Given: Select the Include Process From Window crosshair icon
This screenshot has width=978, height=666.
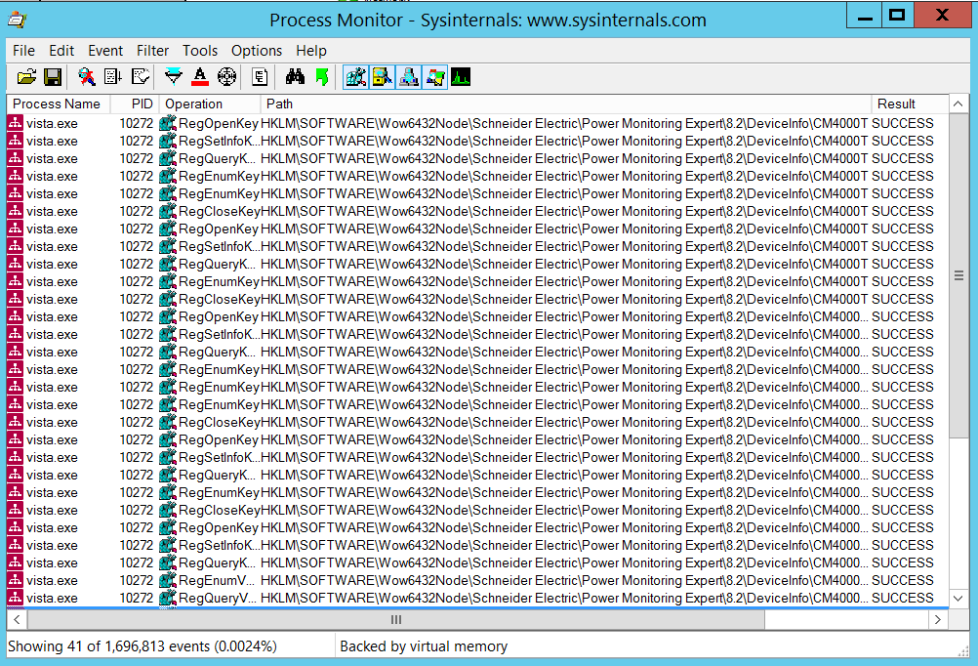Looking at the screenshot, I should point(227,77).
